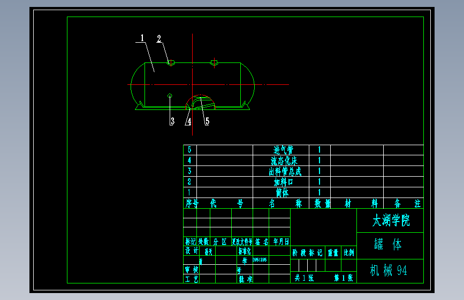
Task: Click the quantity 1 in the 进气管 row
Action: (320, 149)
